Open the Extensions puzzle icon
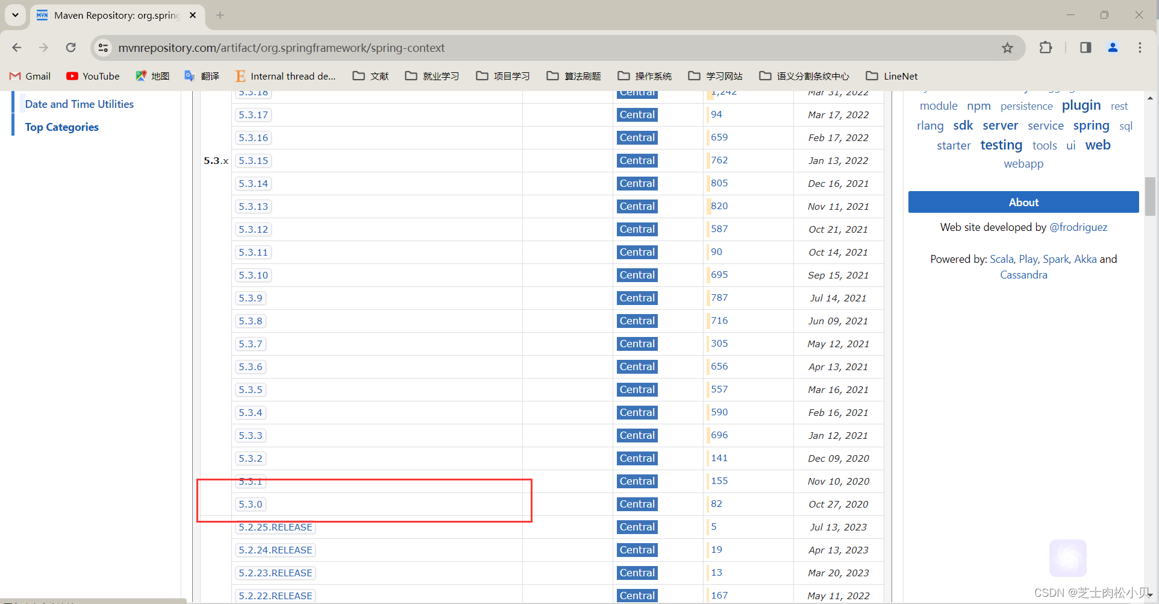The image size is (1159, 604). (1046, 48)
